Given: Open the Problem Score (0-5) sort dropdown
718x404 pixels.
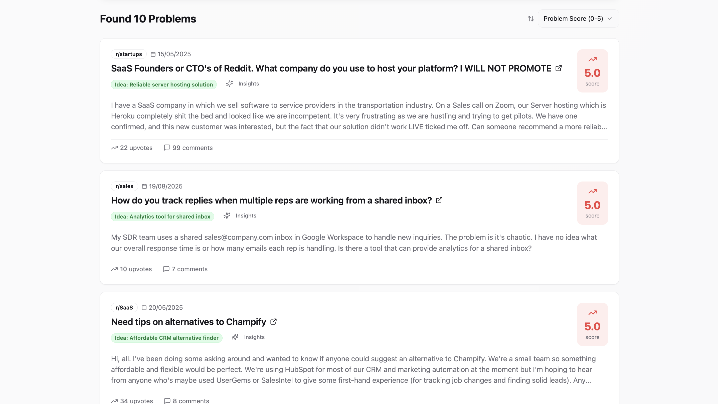Looking at the screenshot, I should pos(578,18).
